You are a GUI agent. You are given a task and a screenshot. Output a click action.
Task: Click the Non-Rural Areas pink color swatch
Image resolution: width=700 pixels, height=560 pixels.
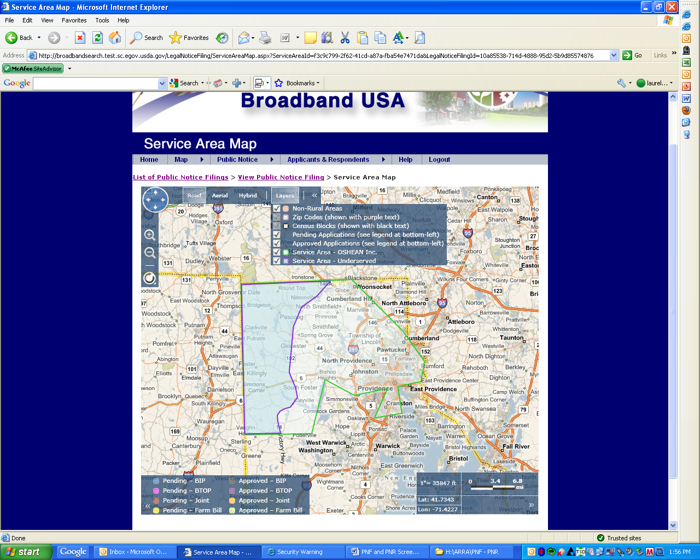[x=285, y=208]
